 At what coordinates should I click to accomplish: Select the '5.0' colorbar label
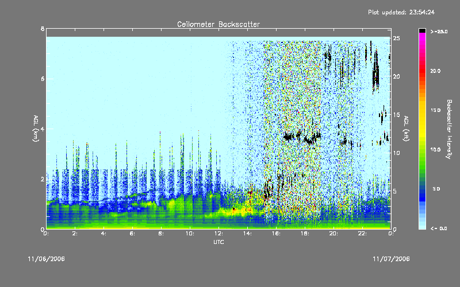point(436,189)
